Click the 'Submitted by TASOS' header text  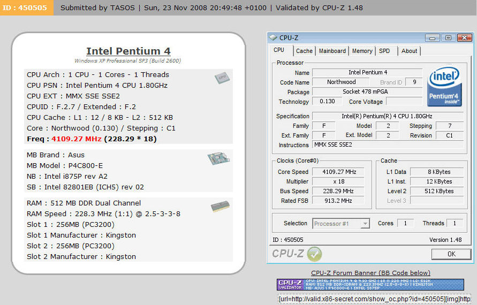(97, 8)
